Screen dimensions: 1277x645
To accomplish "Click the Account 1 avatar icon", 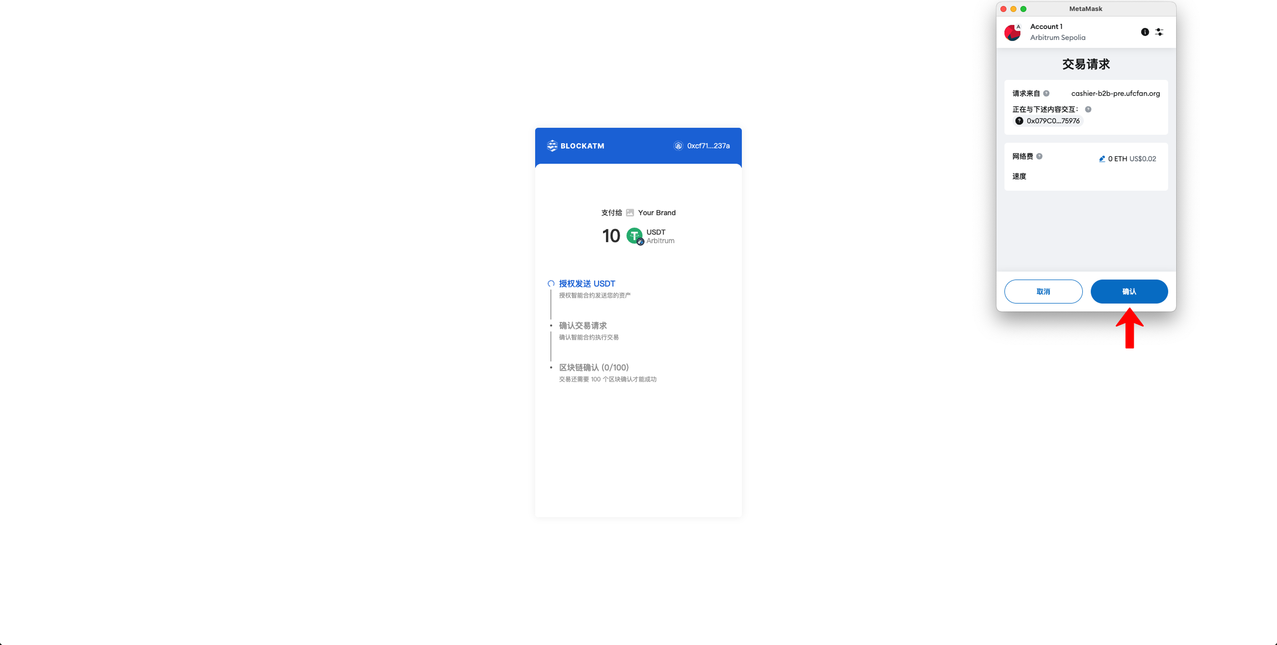I will (1012, 32).
